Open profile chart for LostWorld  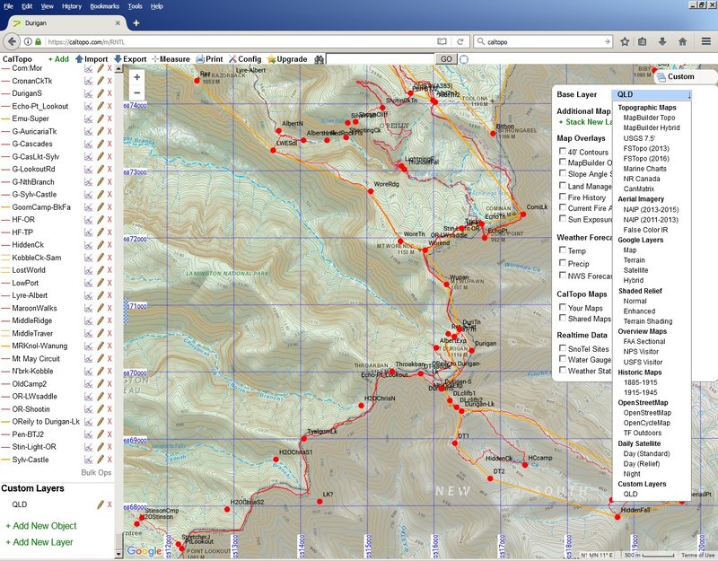pyautogui.click(x=88, y=270)
